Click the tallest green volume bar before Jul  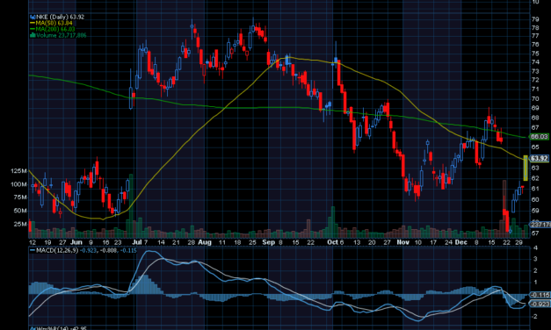click(x=132, y=205)
